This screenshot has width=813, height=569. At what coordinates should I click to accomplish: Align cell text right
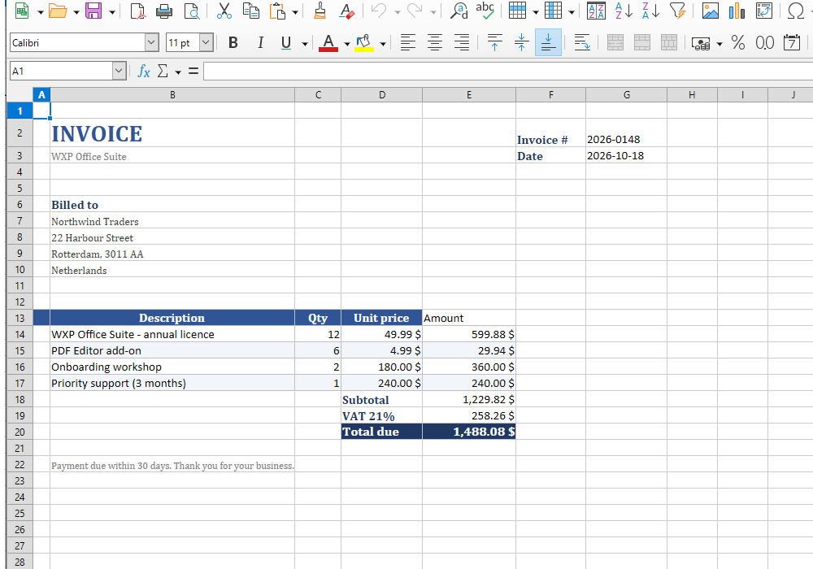(462, 42)
